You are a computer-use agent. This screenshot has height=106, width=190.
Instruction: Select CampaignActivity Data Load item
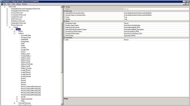(20, 11)
